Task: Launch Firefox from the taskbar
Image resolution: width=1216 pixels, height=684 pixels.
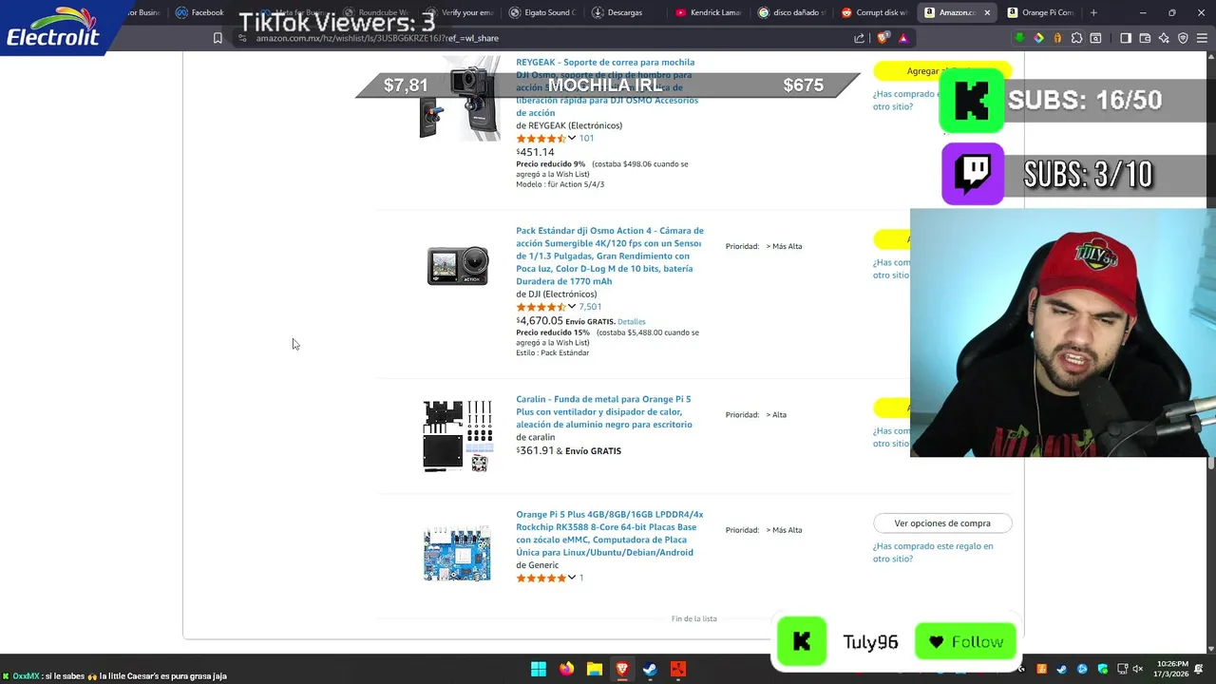Action: pyautogui.click(x=566, y=669)
